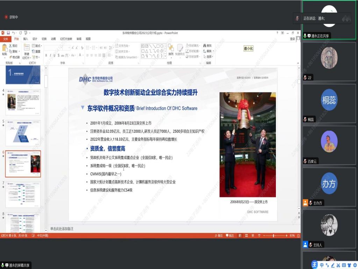Toggle Notes (备注) in status bar
Image resolution: width=358 pixels, height=269 pixels.
coord(219,236)
